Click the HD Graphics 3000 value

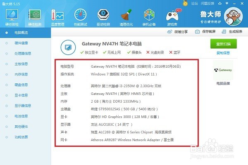[x=125, y=117]
